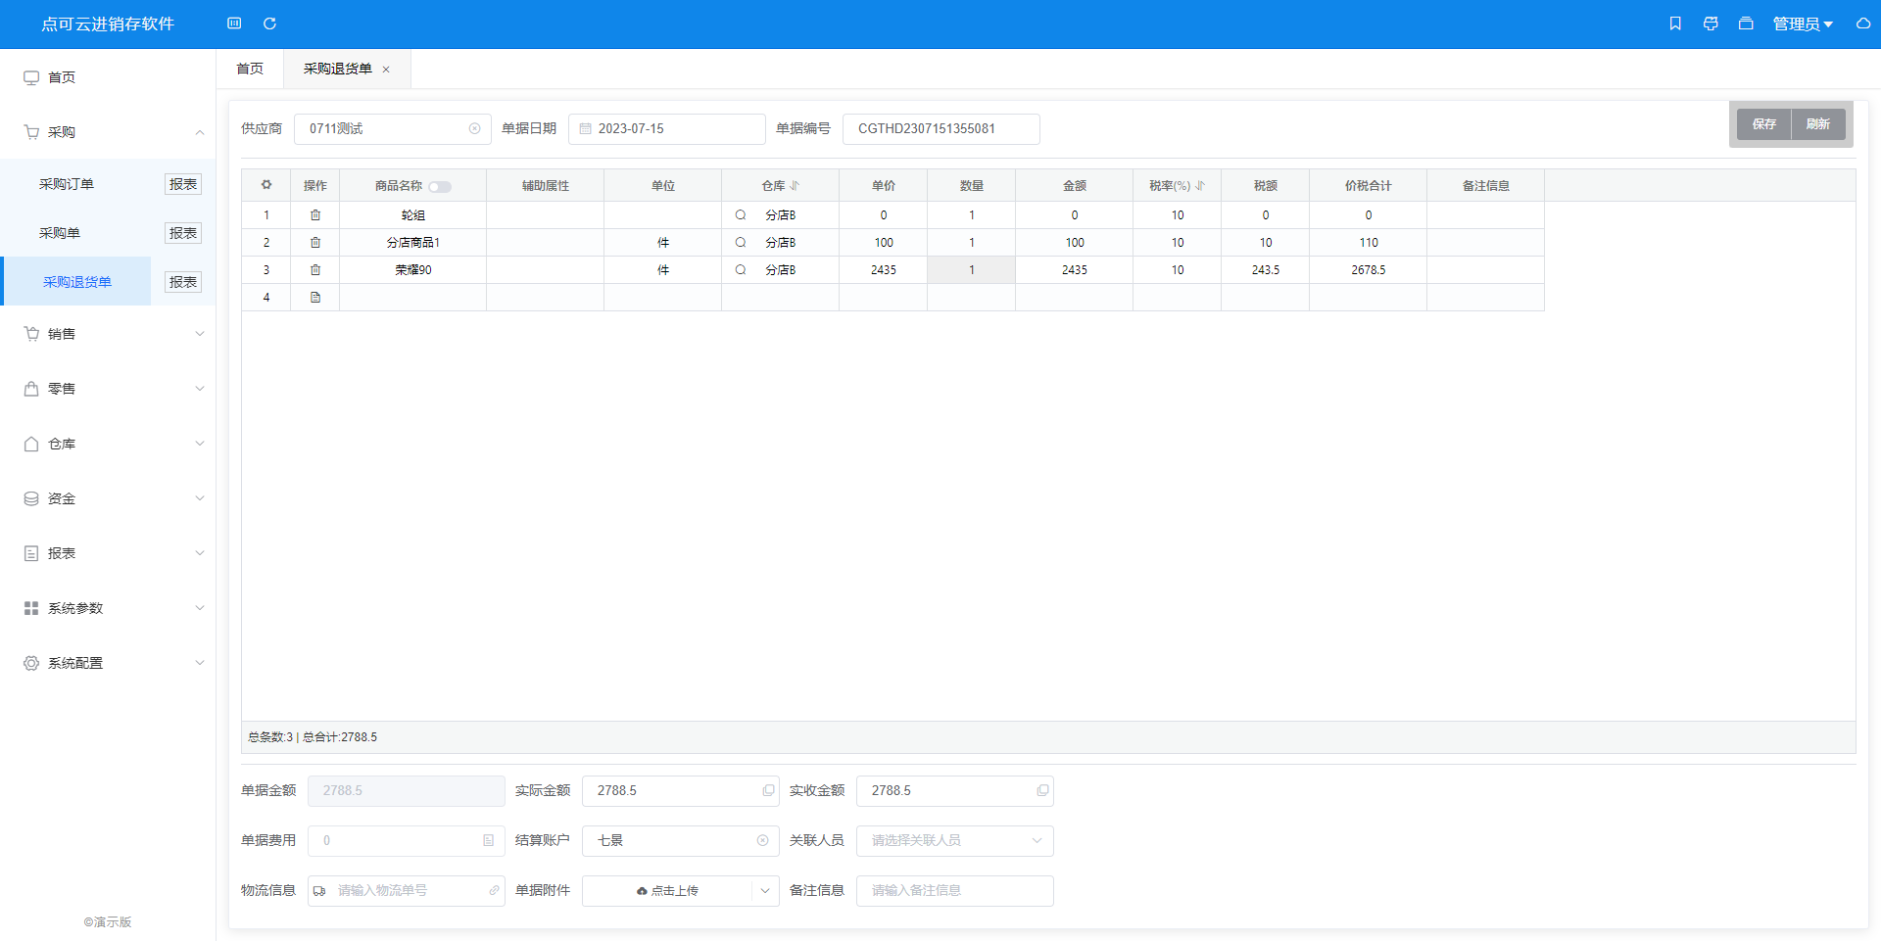
Task: Expand the 报表 sidebar menu
Action: [108, 553]
